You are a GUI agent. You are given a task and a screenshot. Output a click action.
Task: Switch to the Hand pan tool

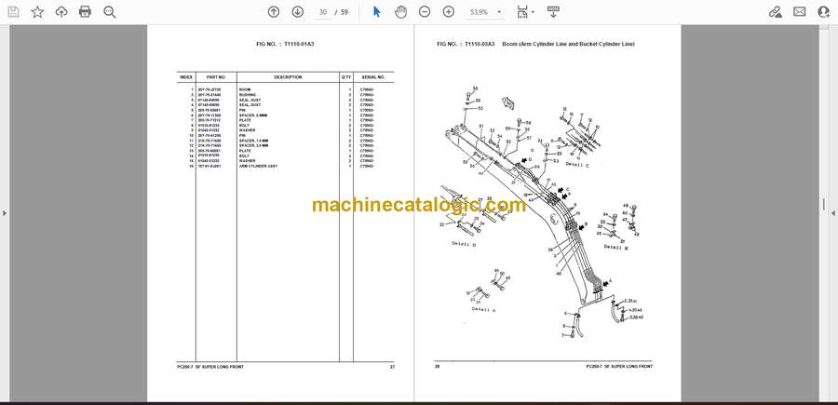coord(400,12)
